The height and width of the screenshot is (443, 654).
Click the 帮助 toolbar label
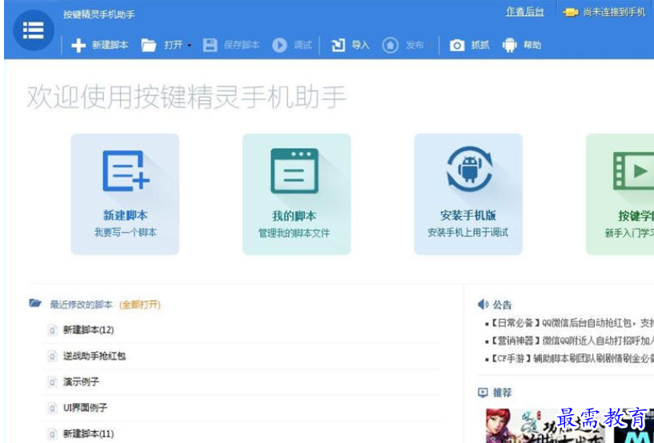pos(532,45)
